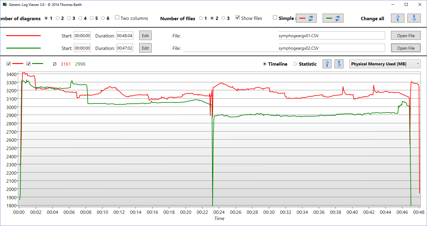This screenshot has width=427, height=226.
Task: Select 3 for number of diagrams
Action: click(x=69, y=18)
